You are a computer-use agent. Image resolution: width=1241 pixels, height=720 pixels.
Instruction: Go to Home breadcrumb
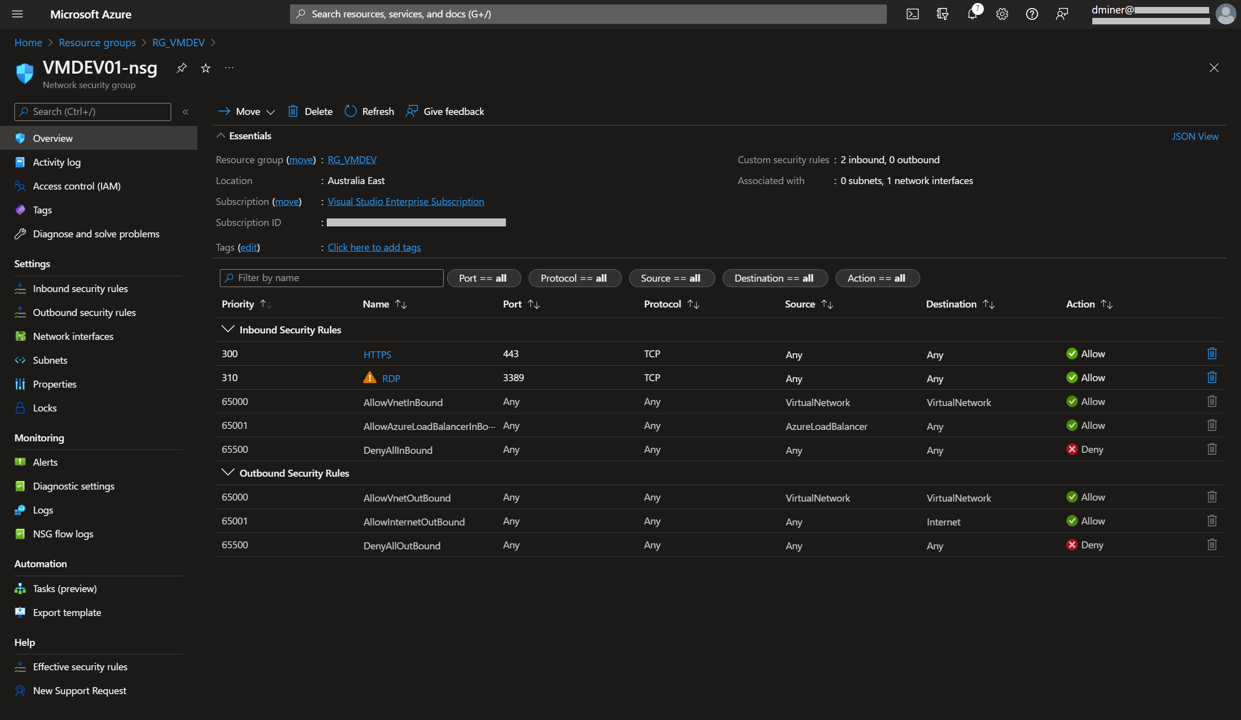pyautogui.click(x=28, y=43)
